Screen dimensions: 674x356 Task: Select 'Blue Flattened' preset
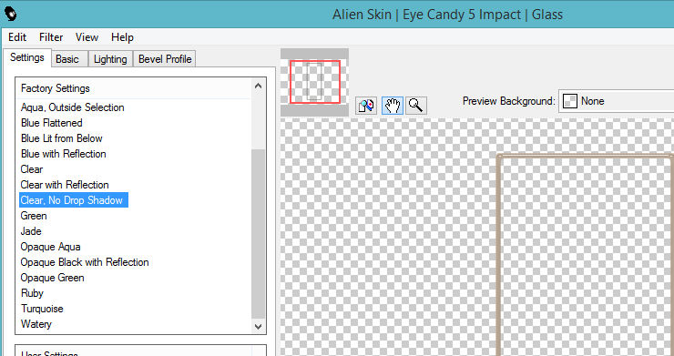click(52, 123)
